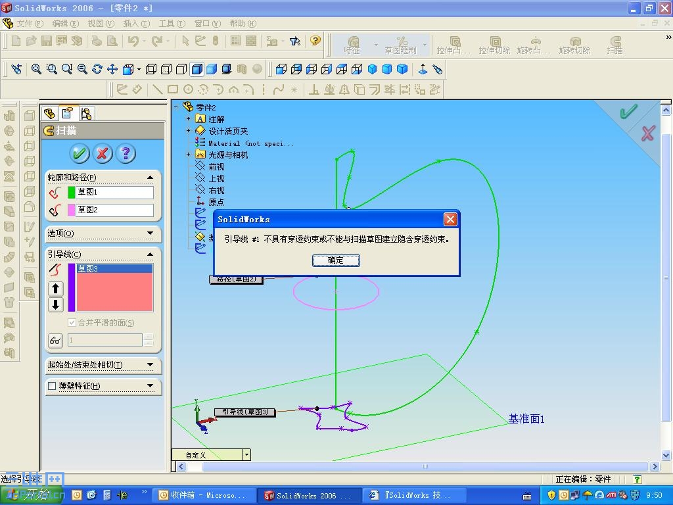Screen dimensions: 673x505
Task: Switch to the FeatureManager tree tab
Action: coord(49,113)
